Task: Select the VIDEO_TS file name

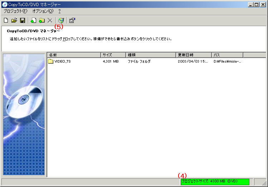Action: [62, 61]
